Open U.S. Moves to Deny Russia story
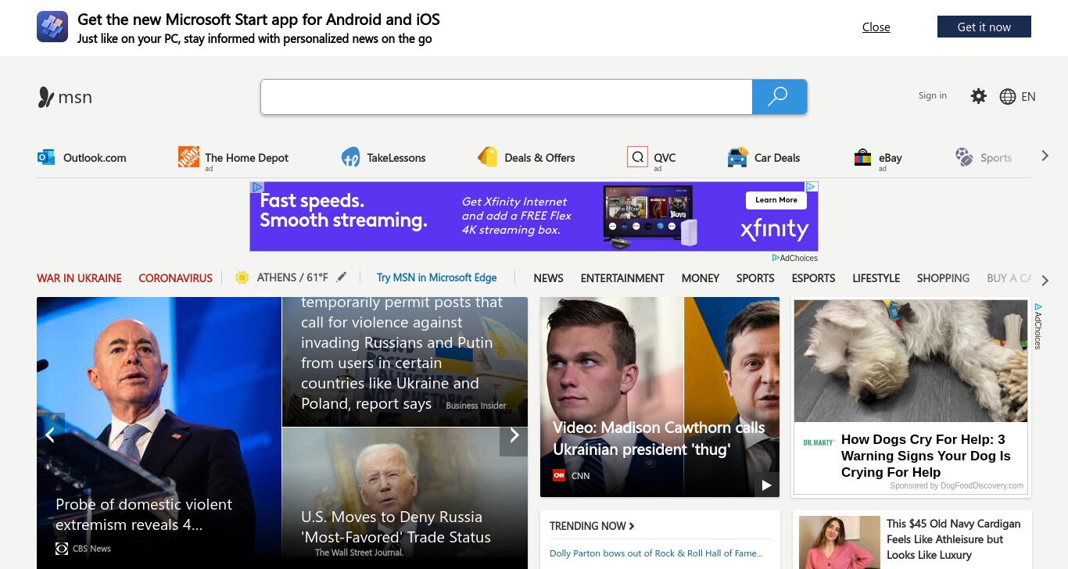This screenshot has width=1068, height=569. [x=396, y=527]
